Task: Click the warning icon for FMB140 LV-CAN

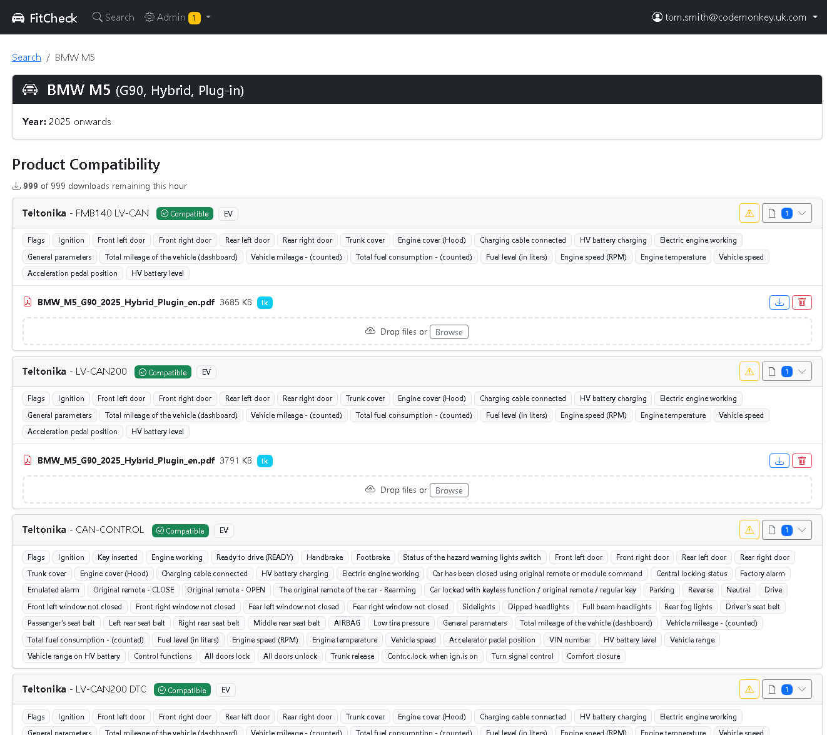Action: pos(749,213)
